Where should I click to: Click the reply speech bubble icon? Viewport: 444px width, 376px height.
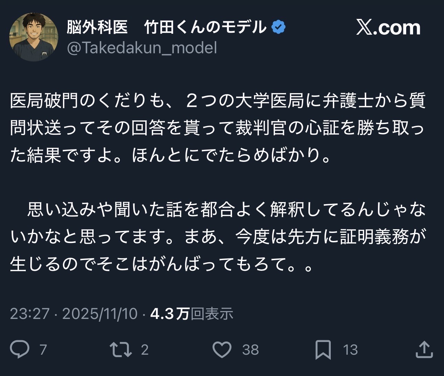click(x=20, y=349)
